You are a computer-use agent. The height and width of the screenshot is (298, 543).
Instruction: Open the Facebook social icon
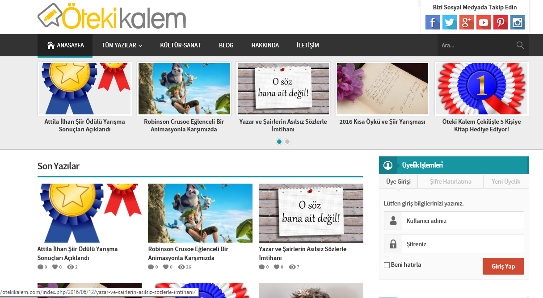(x=432, y=22)
